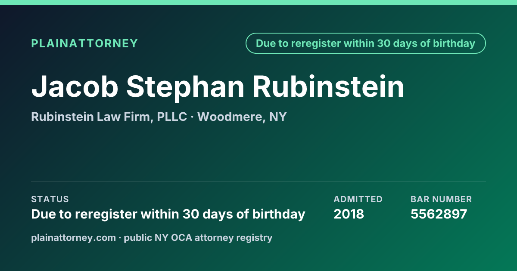Click the PLLC abbreviation in the firm line

click(x=172, y=117)
